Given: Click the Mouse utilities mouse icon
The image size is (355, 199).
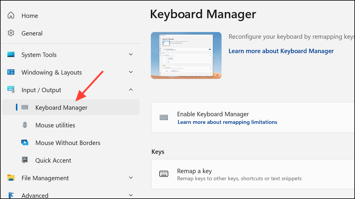Looking at the screenshot, I should click(x=25, y=125).
